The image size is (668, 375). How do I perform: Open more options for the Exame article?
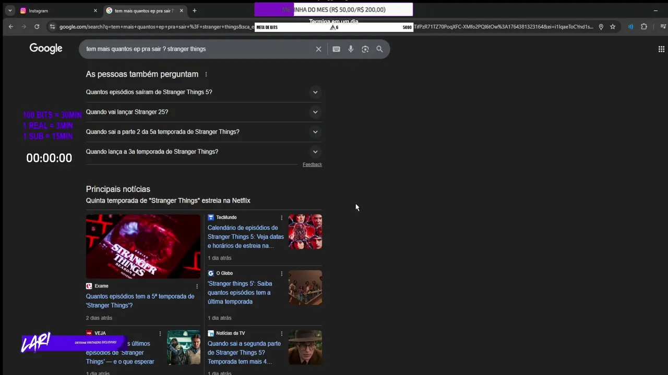tap(197, 286)
